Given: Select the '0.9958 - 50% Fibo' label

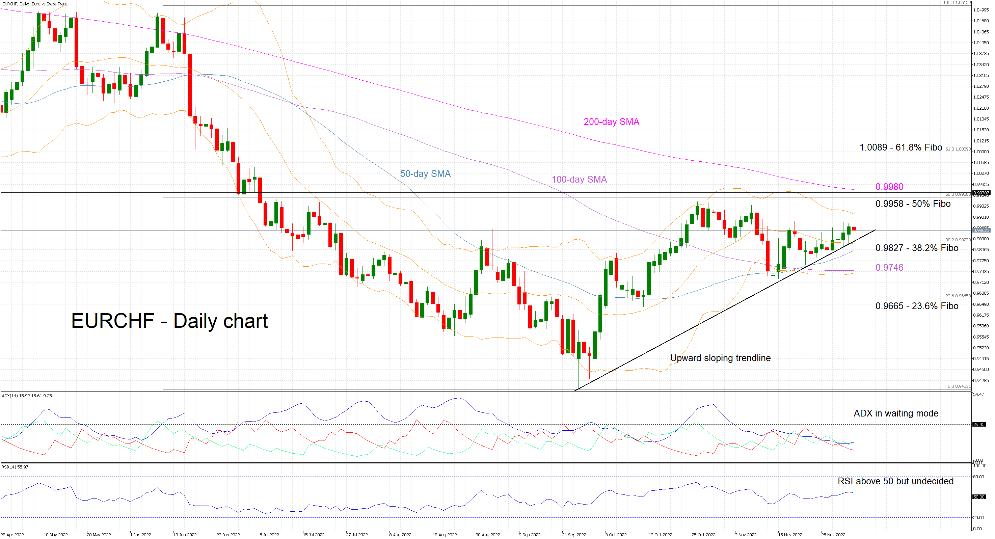Looking at the screenshot, I should pos(912,204).
